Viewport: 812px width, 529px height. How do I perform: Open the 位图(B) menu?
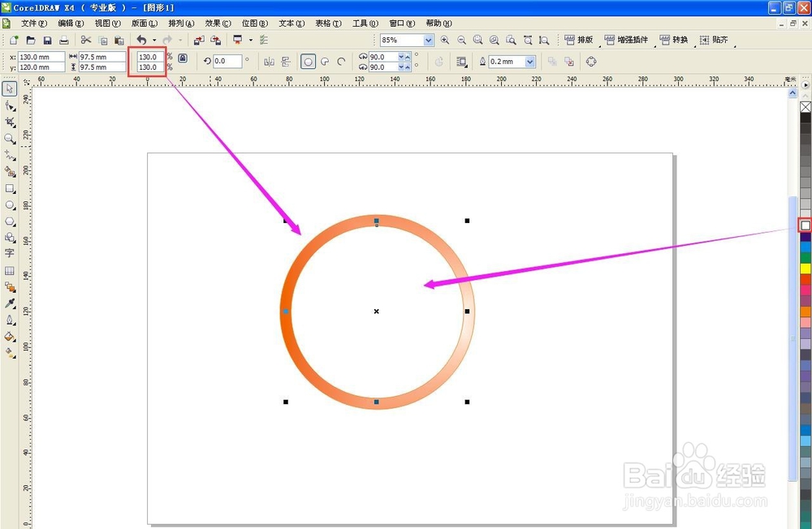254,24
